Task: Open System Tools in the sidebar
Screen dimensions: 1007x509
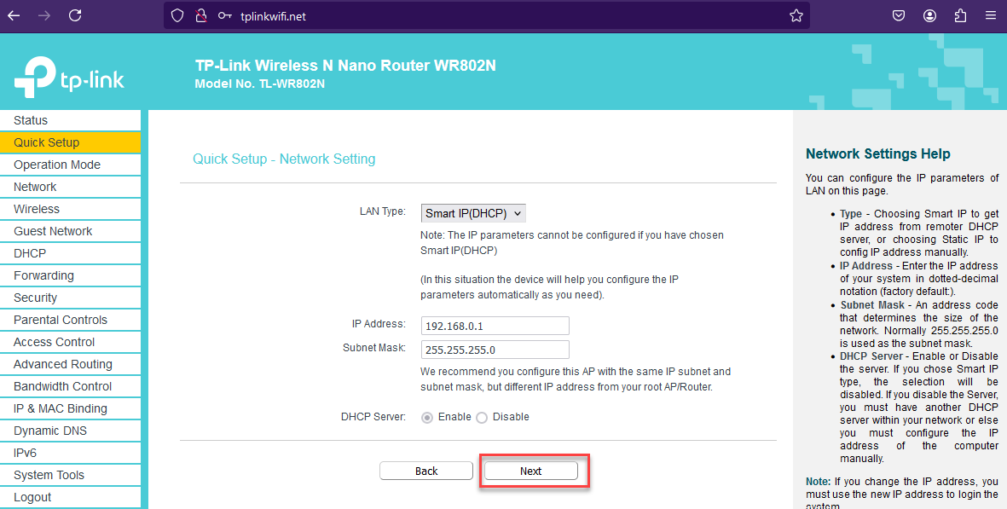Action: (x=70, y=475)
